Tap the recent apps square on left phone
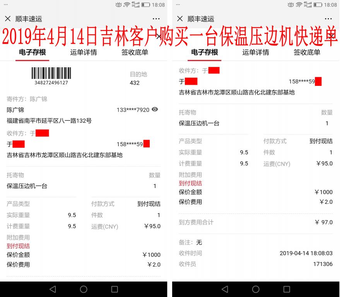Image resolution: width=340 pixels, height=297 pixels. (x=114, y=289)
